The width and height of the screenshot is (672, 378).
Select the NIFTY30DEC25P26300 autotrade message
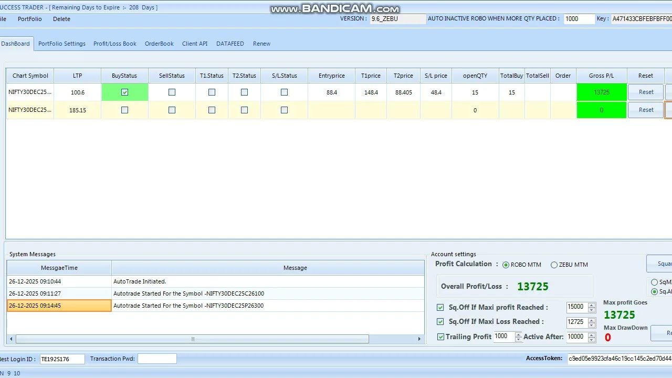click(268, 306)
